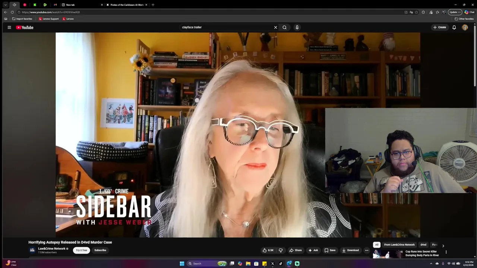Add this page to favorites star
The image size is (477, 268).
pos(417,12)
